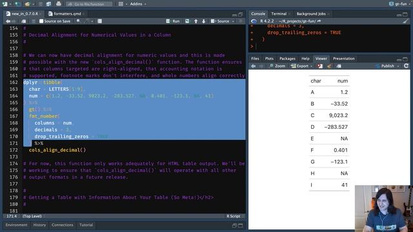The width and height of the screenshot is (413, 232).
Task: Open the gt-fun project menu
Action: coord(400,4)
